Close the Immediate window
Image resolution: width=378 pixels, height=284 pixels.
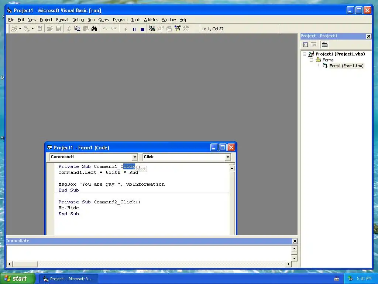[295, 241]
